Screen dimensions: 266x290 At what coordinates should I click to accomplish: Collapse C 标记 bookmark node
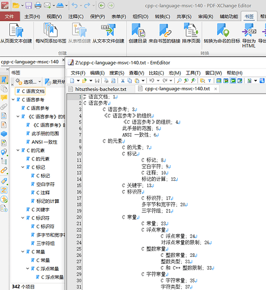pos(23,167)
